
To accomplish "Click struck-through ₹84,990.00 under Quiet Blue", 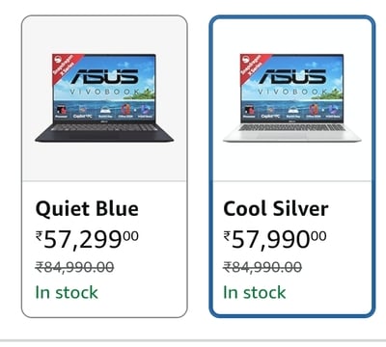I will point(74,267).
